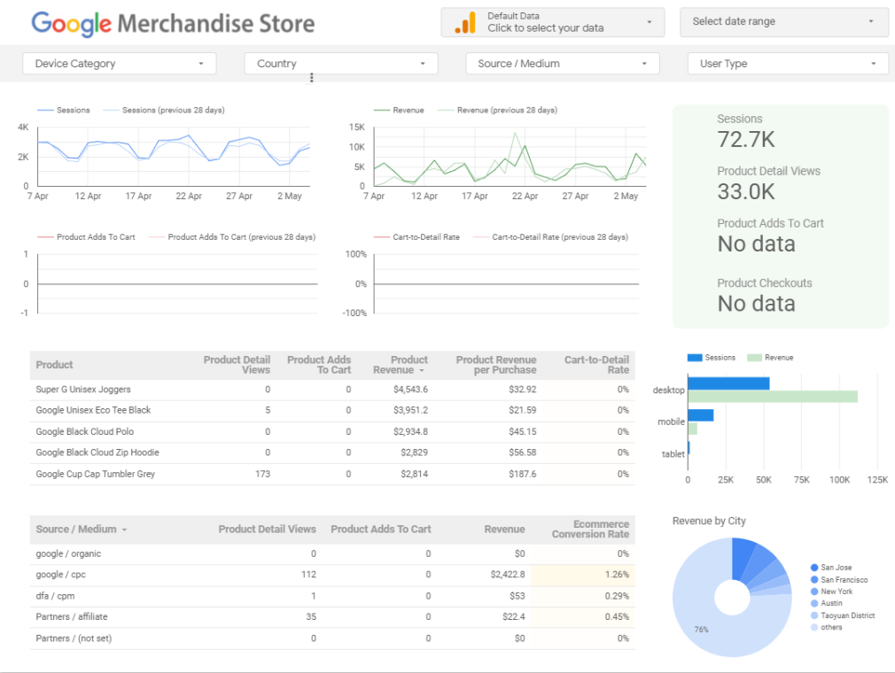895x673 pixels.
Task: Click Taoyuan District legend entry
Action: pos(843,615)
